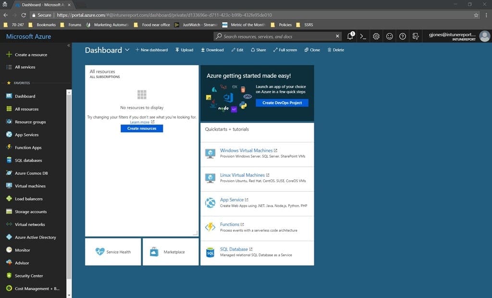The width and height of the screenshot is (492, 298).
Task: Open the directory and subscription filter icon
Action: coord(416,37)
